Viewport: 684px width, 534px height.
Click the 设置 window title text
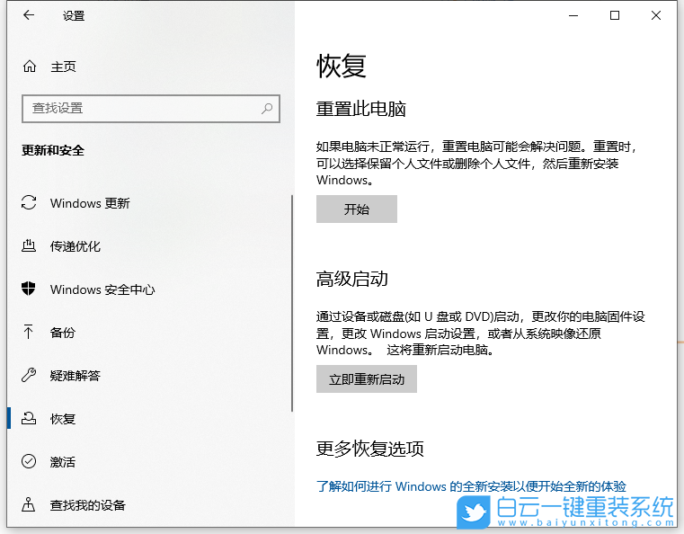click(74, 16)
